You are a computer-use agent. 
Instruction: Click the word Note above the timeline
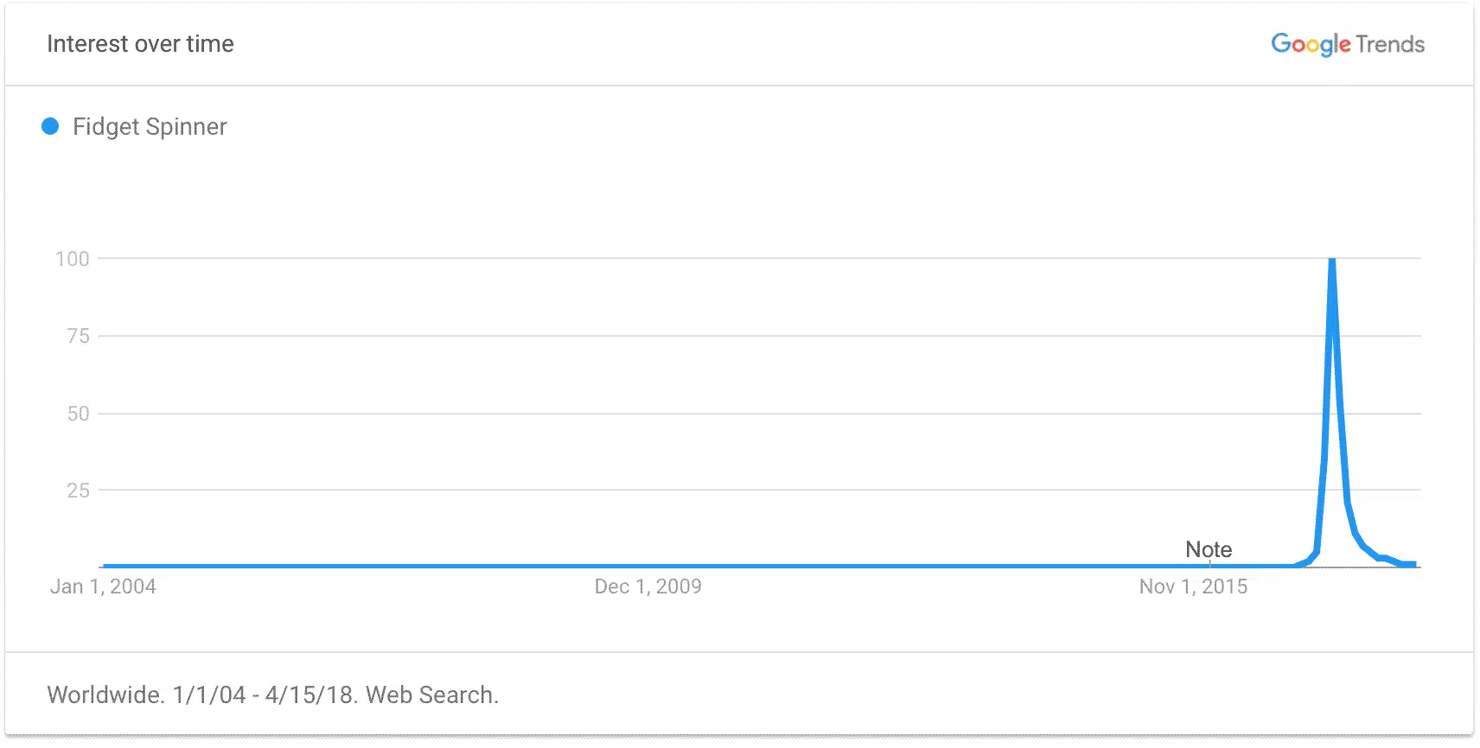[1209, 549]
